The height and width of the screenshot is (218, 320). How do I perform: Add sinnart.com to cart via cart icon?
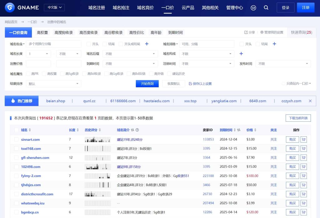pos(303,139)
